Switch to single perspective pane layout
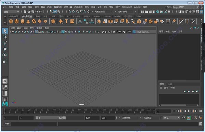This screenshot has width=205, height=132. 5,81
